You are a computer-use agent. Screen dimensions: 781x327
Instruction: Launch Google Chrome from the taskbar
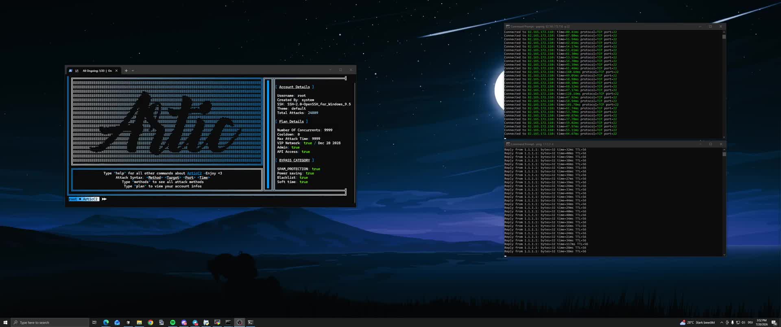pyautogui.click(x=151, y=323)
